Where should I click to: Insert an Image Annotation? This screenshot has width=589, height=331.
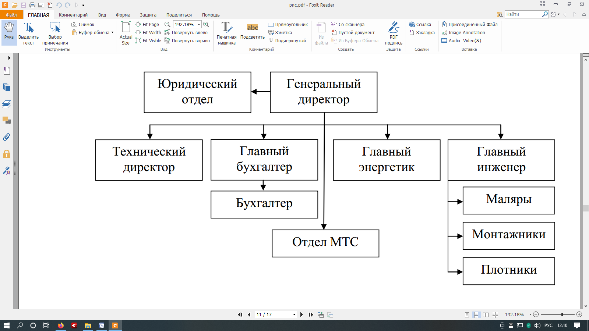point(463,33)
